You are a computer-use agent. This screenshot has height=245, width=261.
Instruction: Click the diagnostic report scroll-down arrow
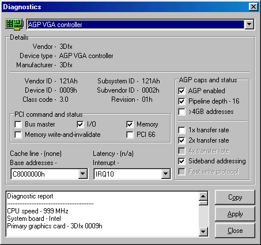click(203, 232)
